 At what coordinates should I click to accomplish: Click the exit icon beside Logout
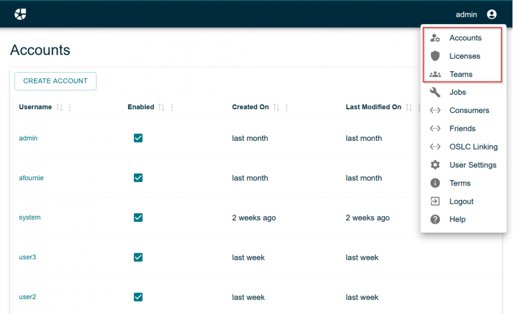pos(435,202)
